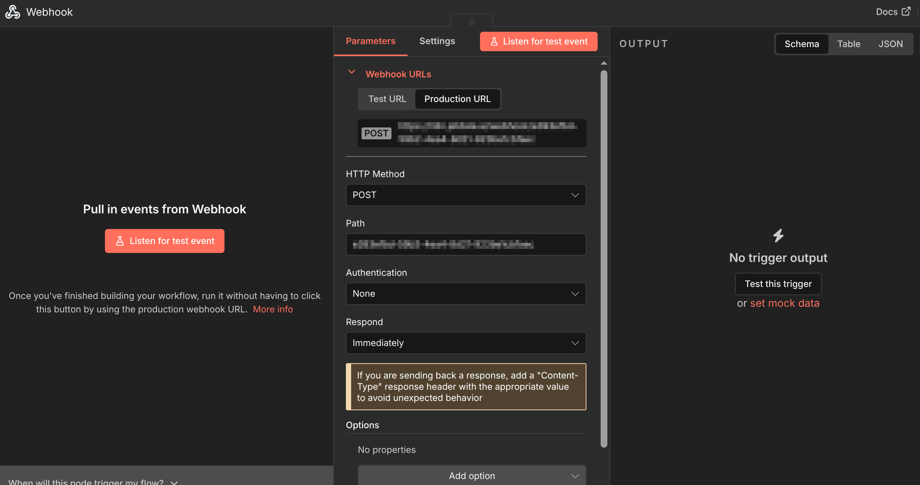Collapse the Webhook URLs section
920x485 pixels.
coord(351,72)
